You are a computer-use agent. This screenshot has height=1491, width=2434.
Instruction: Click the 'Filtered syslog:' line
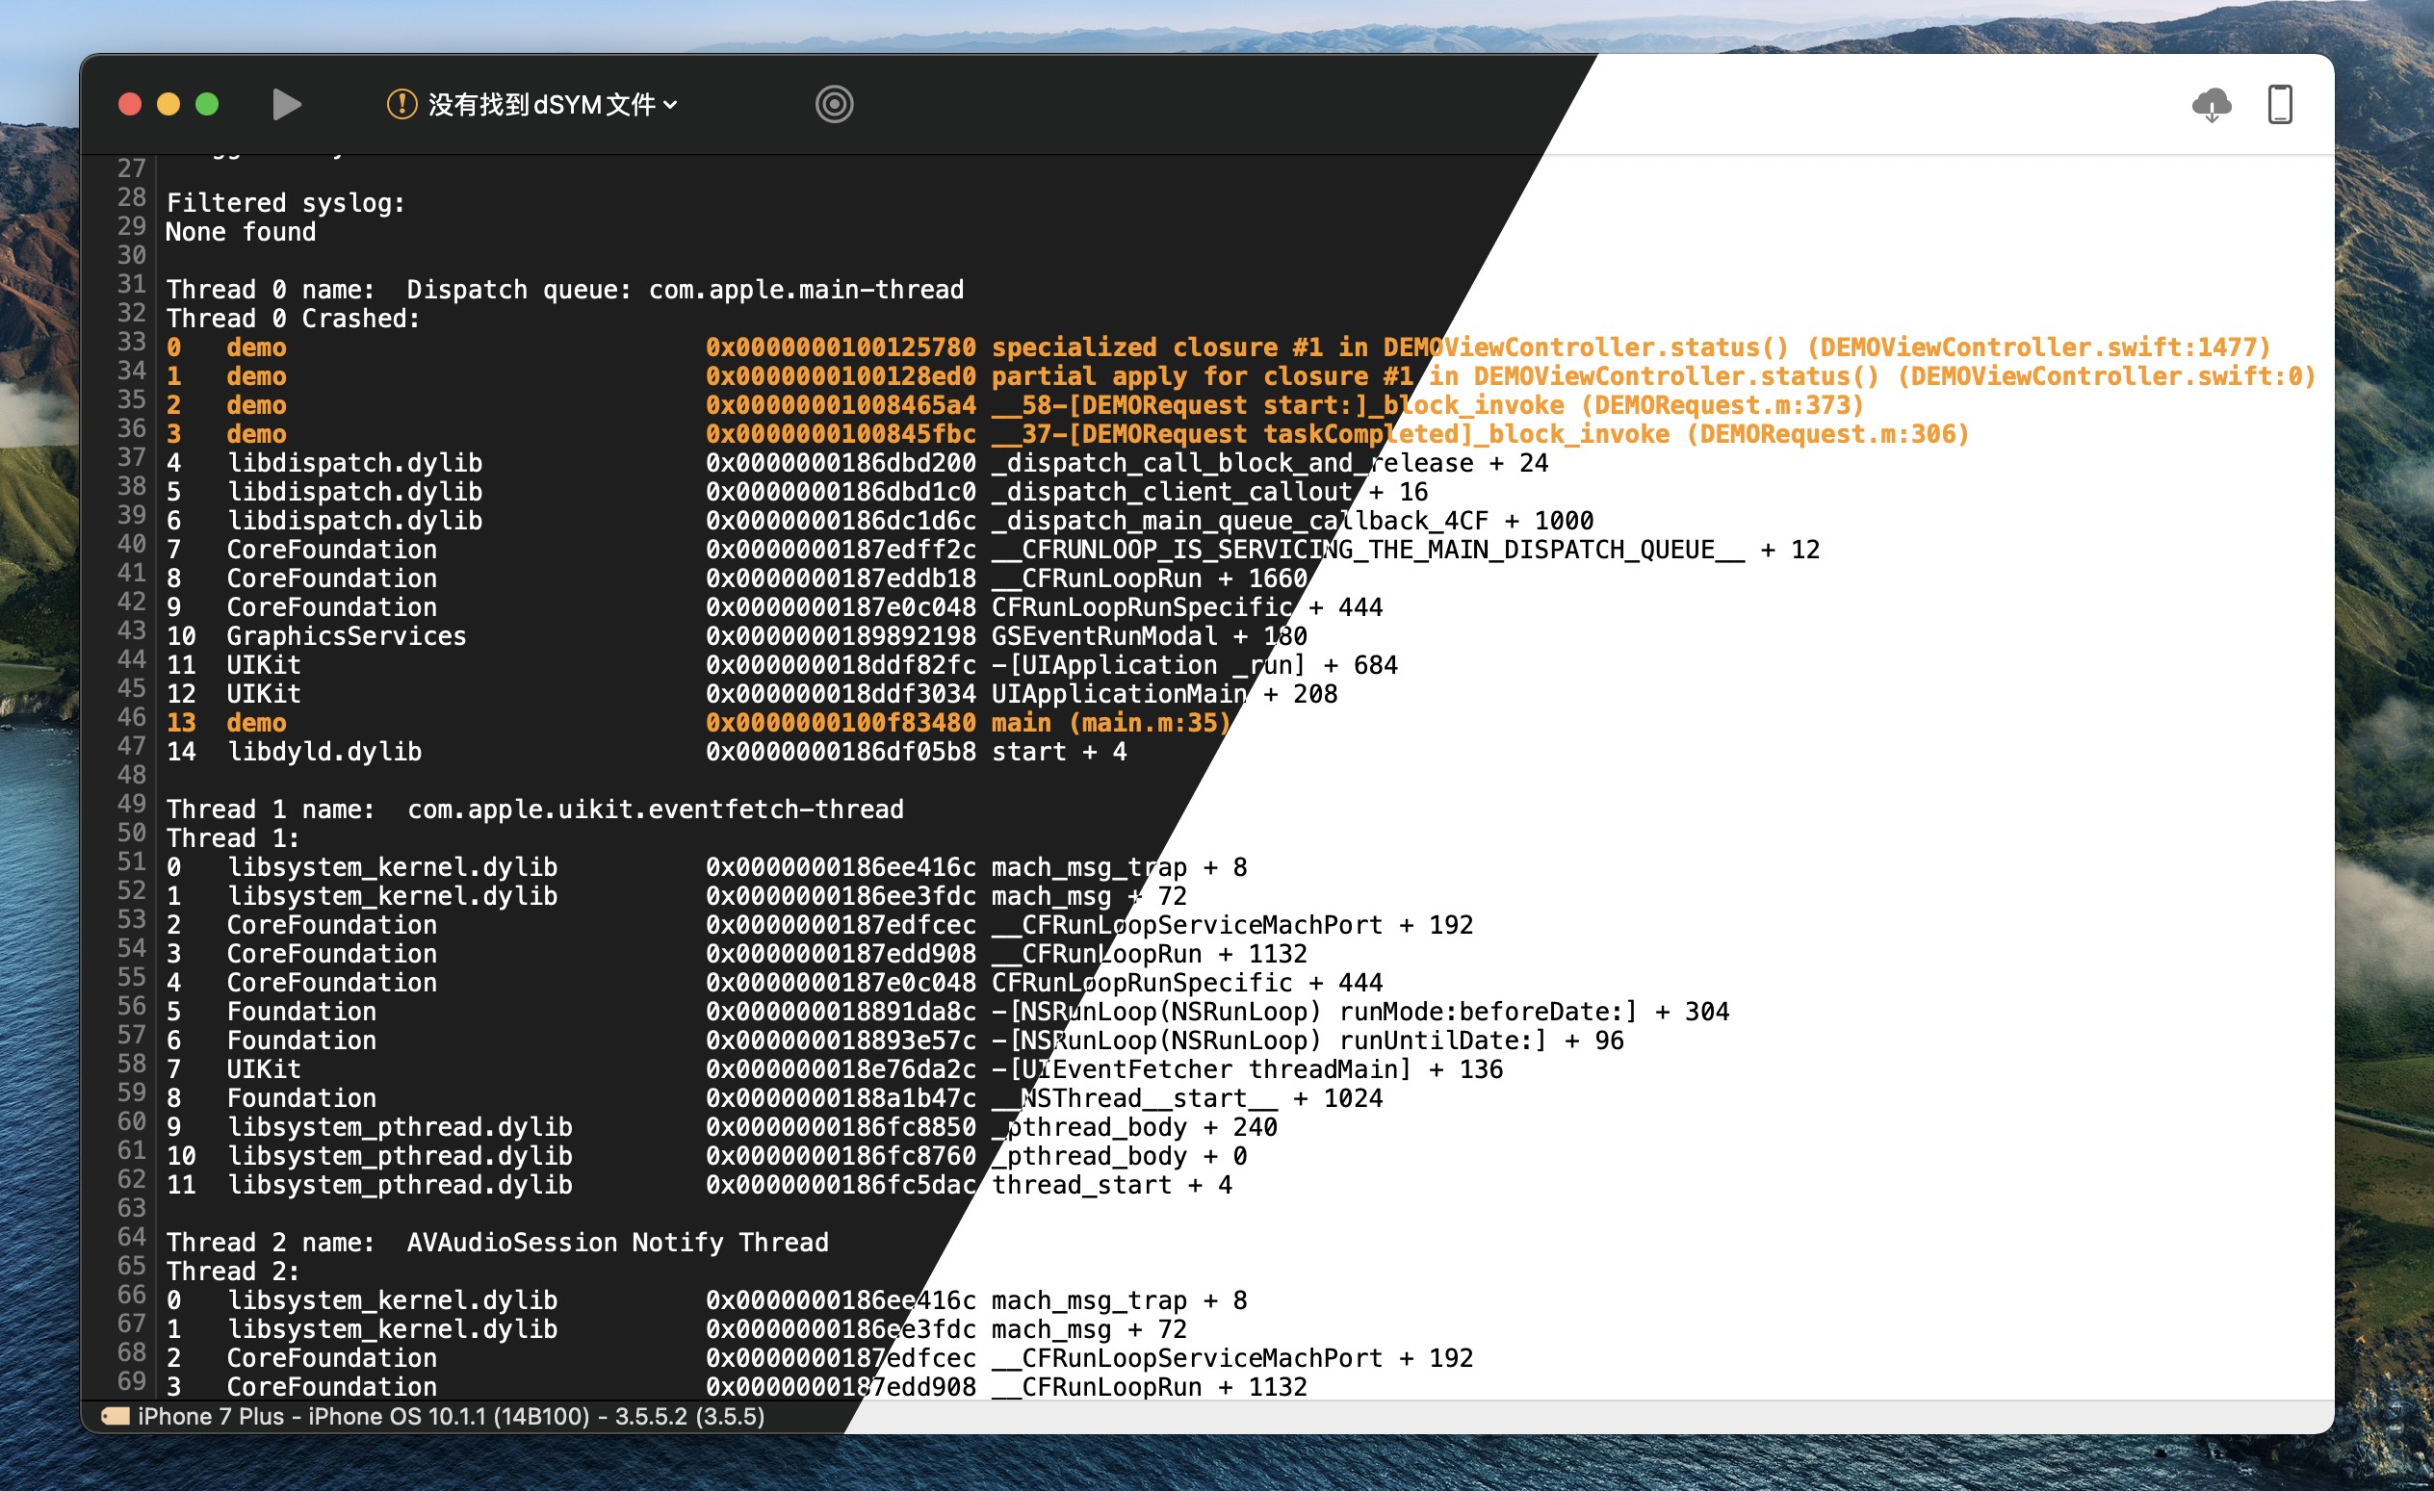pyautogui.click(x=286, y=203)
